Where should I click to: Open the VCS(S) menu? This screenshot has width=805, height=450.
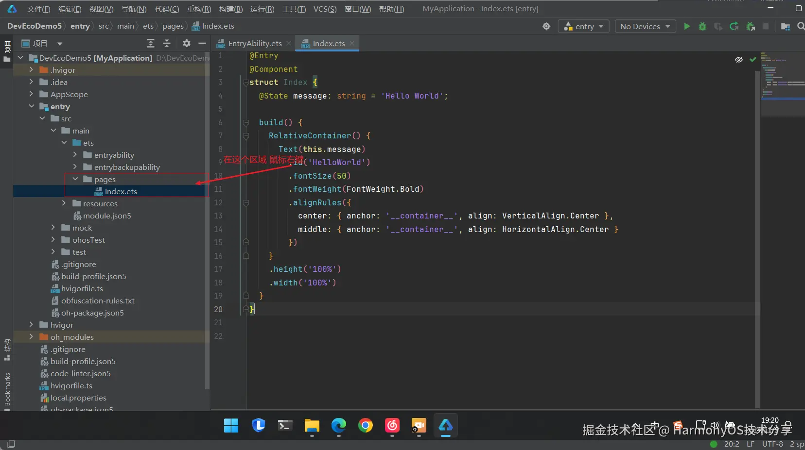point(325,9)
